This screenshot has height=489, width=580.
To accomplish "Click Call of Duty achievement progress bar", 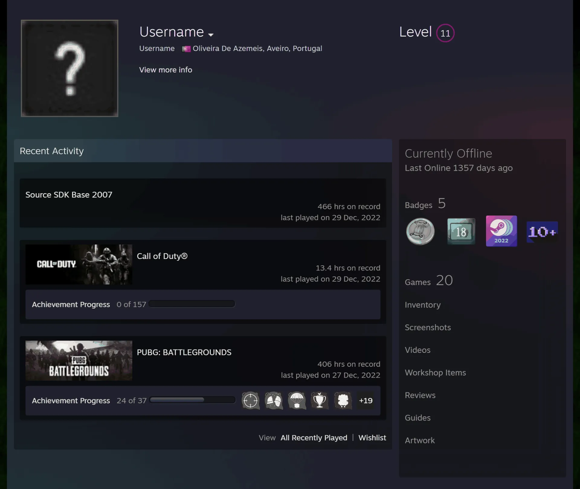I will tap(192, 304).
